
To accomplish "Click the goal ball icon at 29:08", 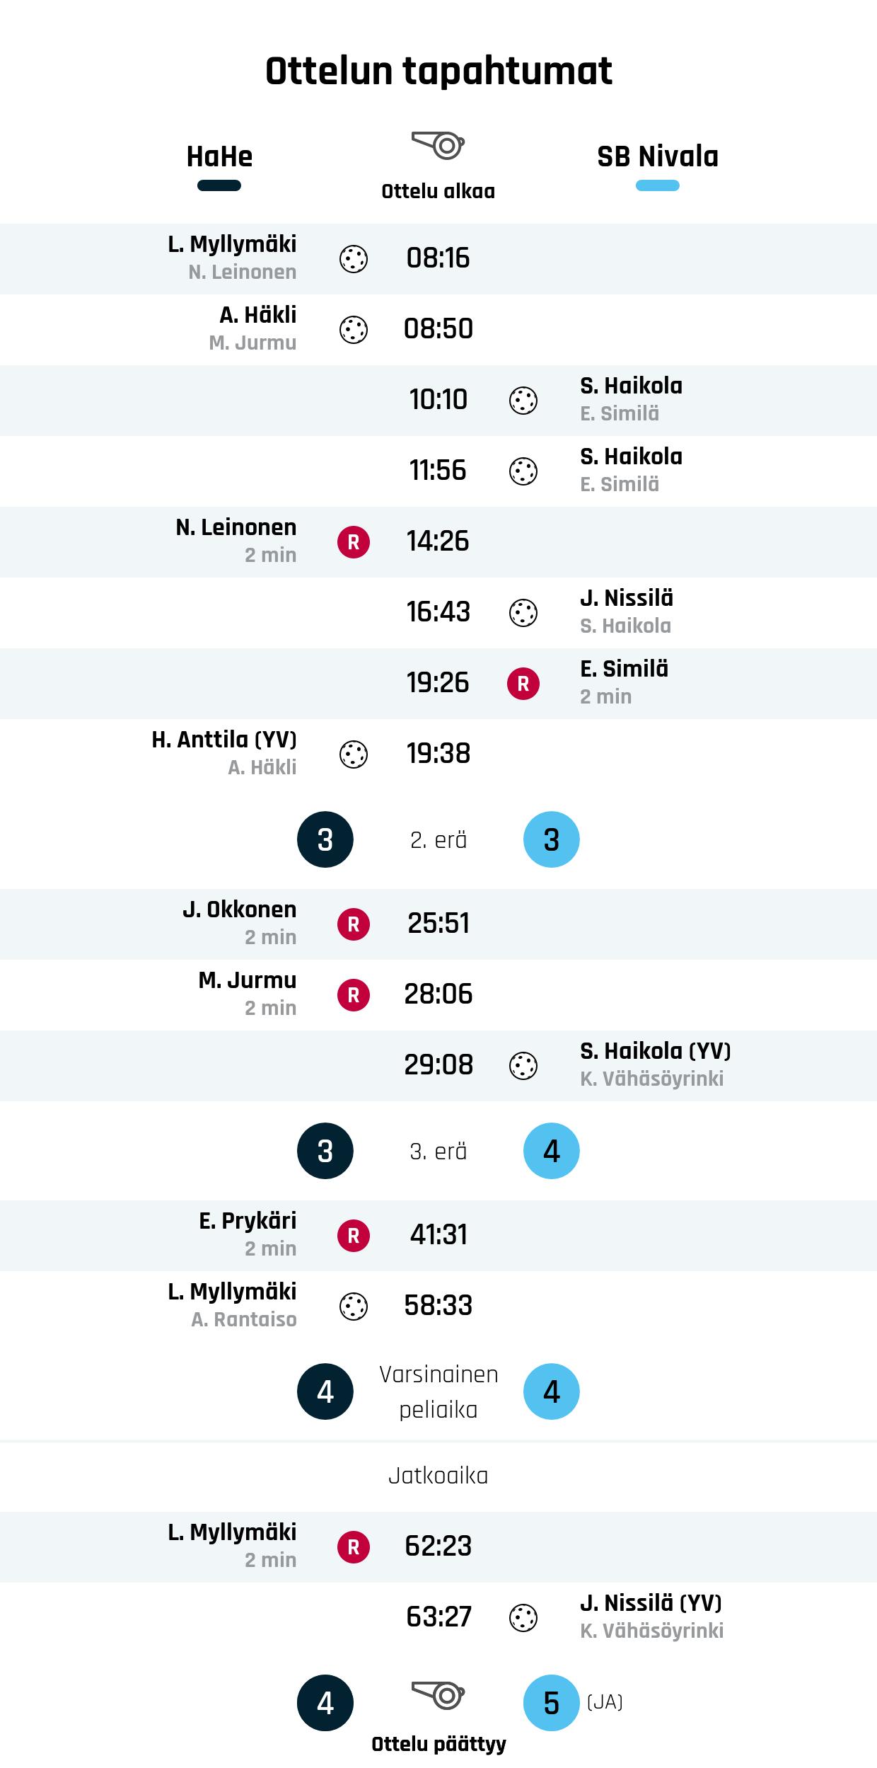I will coord(523,1066).
